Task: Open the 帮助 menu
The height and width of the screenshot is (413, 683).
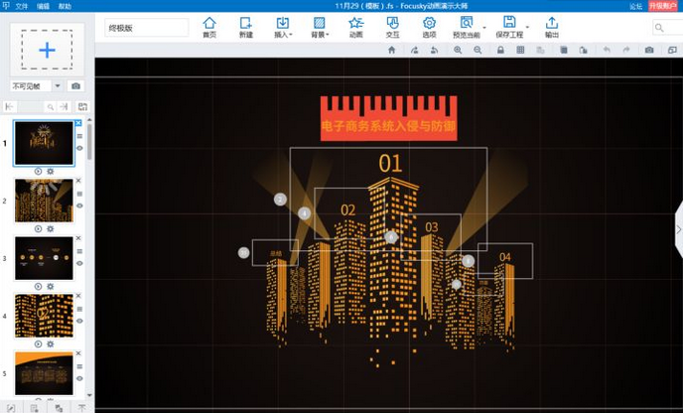Action: (x=65, y=6)
